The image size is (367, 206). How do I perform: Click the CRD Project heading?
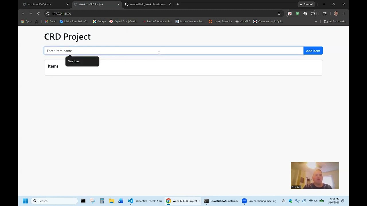pyautogui.click(x=67, y=37)
